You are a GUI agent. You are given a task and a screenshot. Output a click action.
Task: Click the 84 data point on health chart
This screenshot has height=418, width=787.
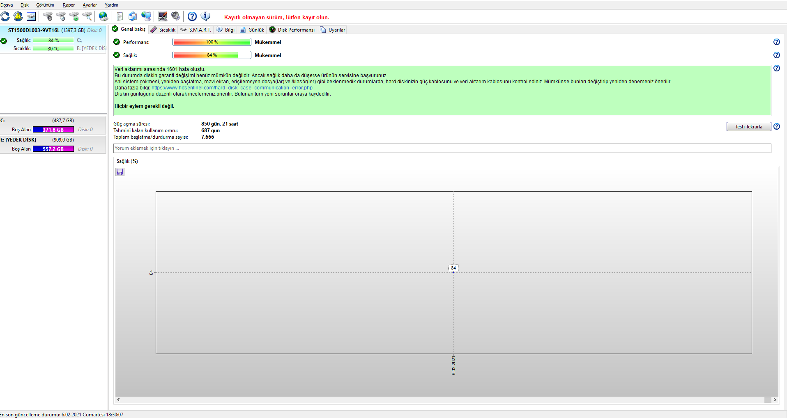click(453, 272)
